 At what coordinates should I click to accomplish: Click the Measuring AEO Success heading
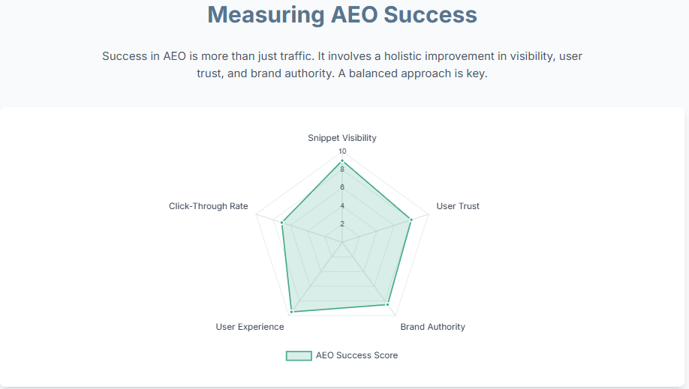[342, 15]
